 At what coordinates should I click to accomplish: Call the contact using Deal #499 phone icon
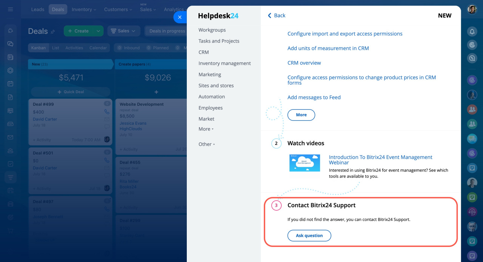coord(107,112)
